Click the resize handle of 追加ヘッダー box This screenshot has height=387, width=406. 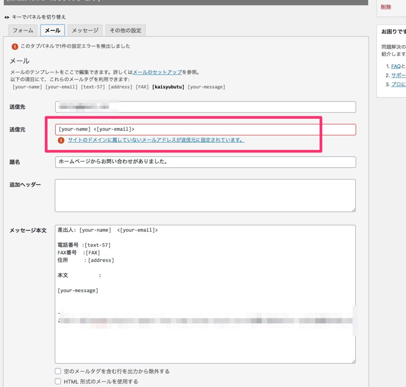coord(353,209)
